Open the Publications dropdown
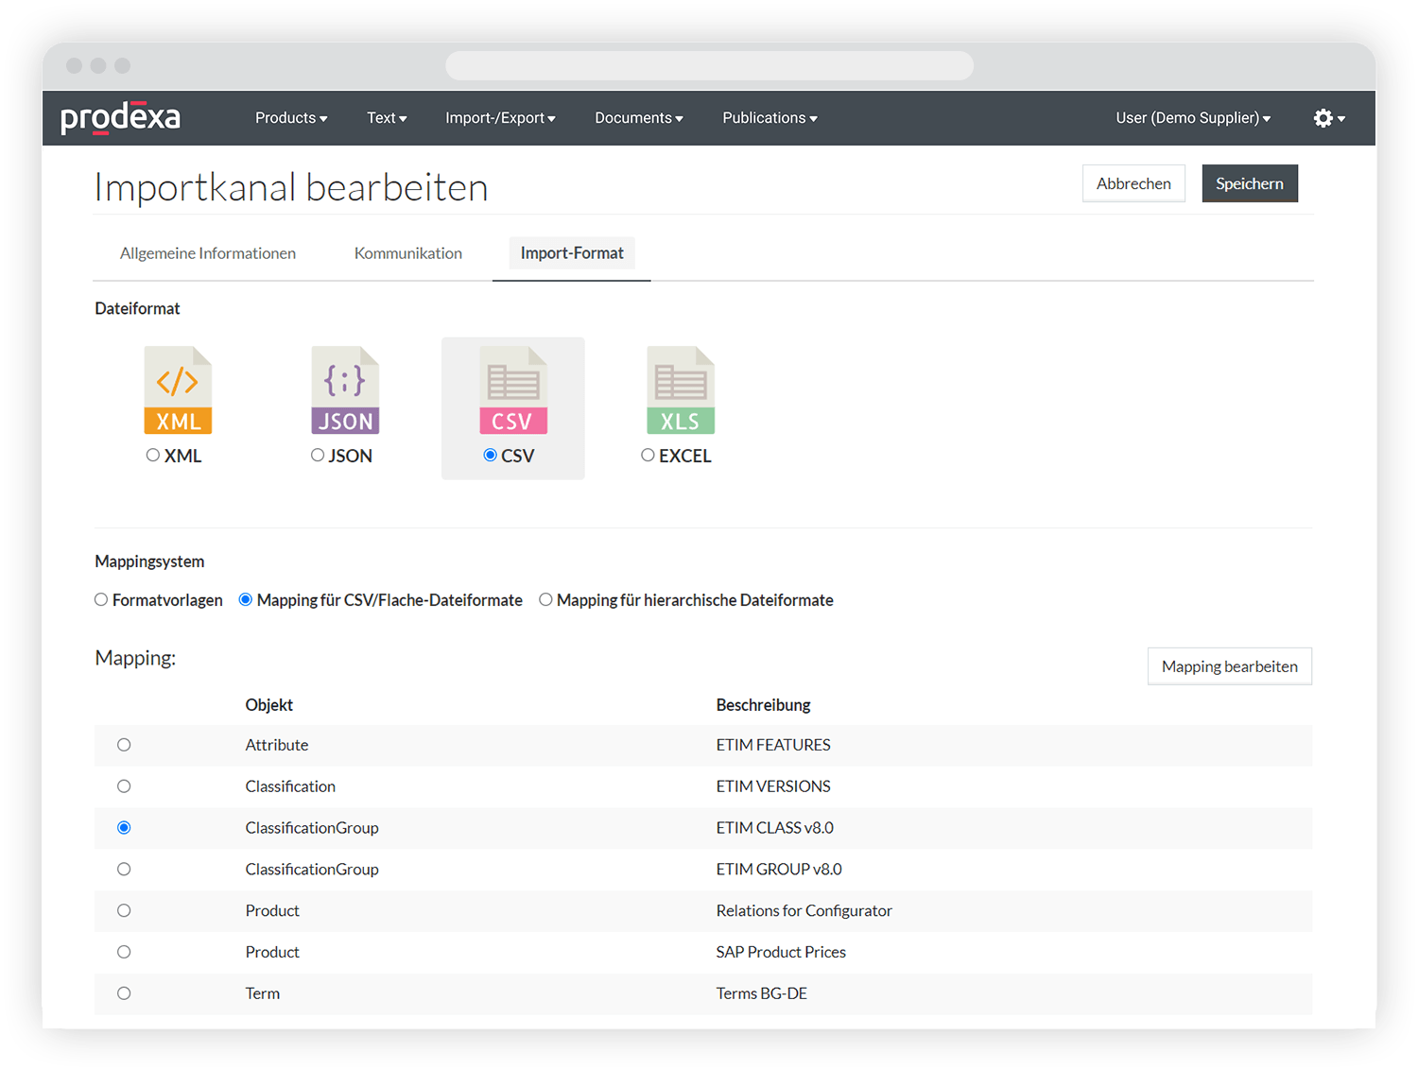Image resolution: width=1418 pixels, height=1070 pixels. 770,118
